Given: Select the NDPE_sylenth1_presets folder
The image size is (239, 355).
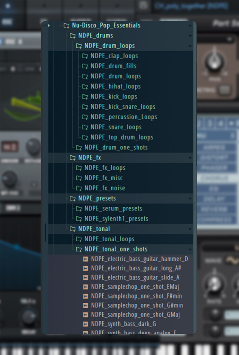Looking at the screenshot, I should pos(116,219).
